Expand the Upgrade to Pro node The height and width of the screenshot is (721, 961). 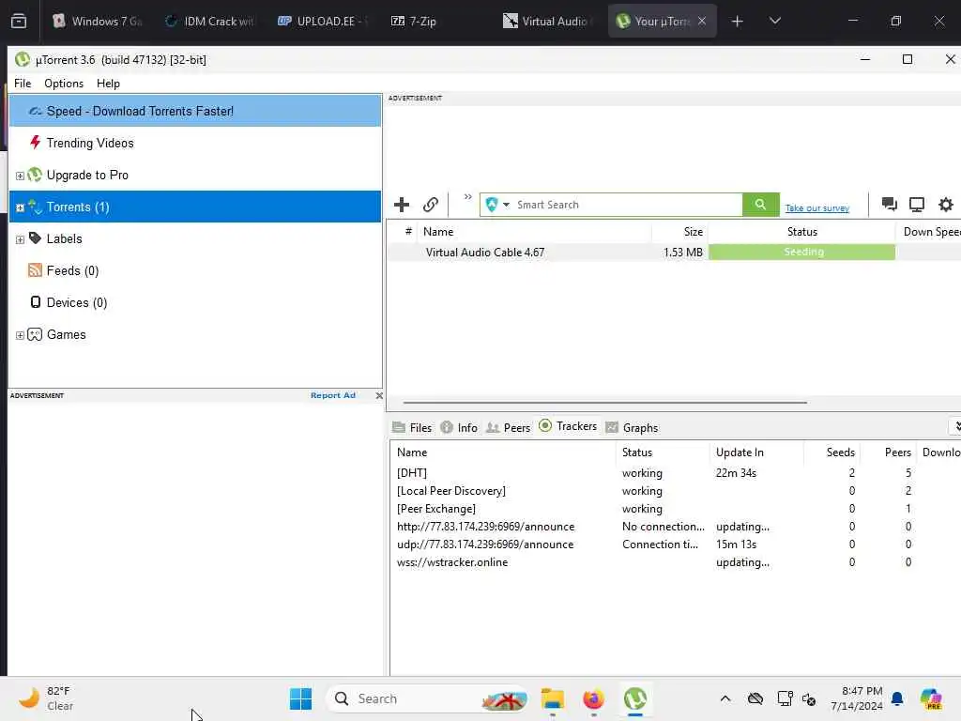[x=20, y=176]
